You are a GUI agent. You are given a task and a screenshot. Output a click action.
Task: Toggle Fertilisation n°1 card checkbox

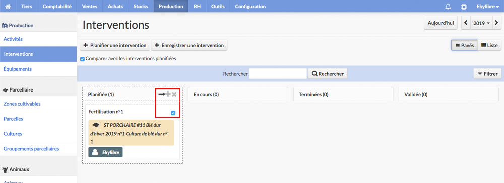[x=173, y=113]
